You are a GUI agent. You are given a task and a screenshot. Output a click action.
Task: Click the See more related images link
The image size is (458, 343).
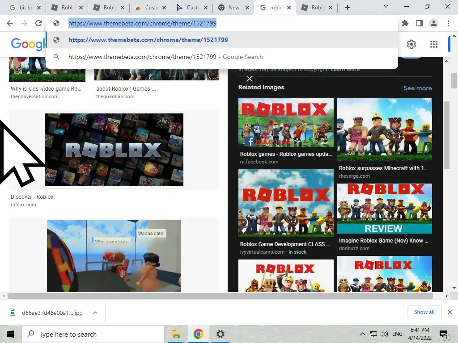pyautogui.click(x=418, y=88)
